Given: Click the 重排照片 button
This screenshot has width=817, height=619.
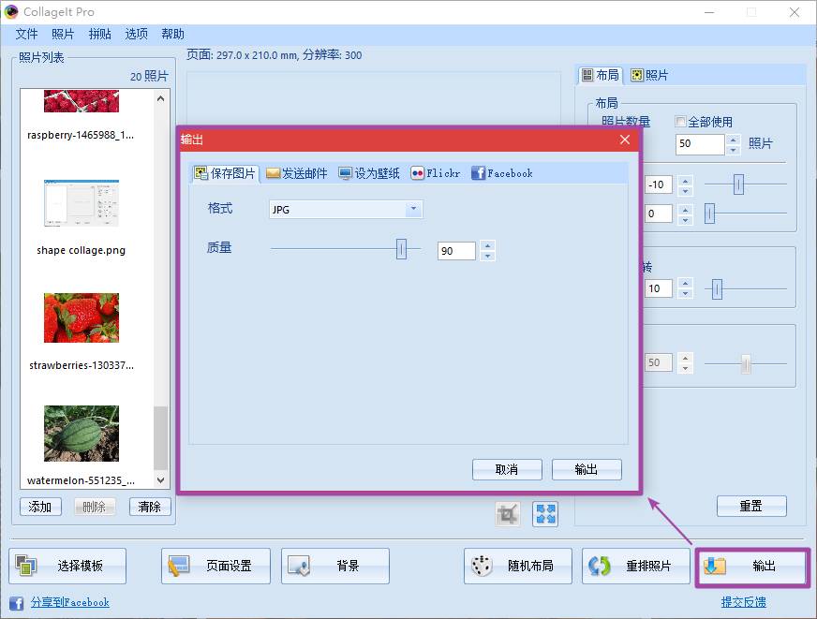Looking at the screenshot, I should [x=635, y=566].
